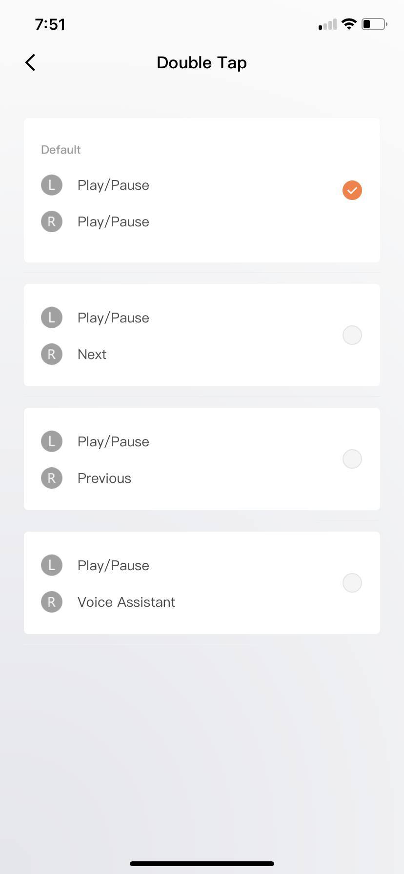The height and width of the screenshot is (874, 404).
Task: Go back using the back arrow
Action: coord(30,62)
